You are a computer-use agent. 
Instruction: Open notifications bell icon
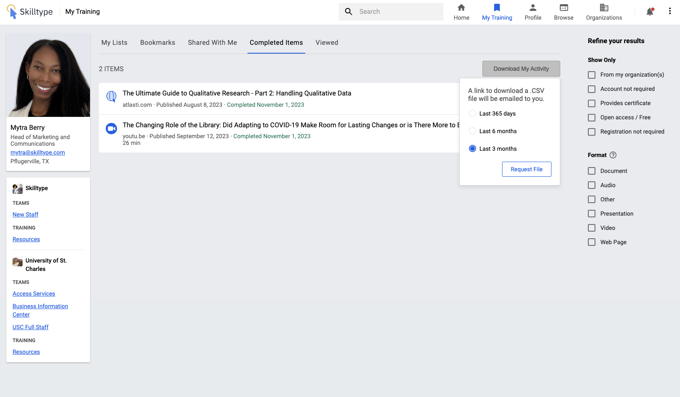[649, 12]
